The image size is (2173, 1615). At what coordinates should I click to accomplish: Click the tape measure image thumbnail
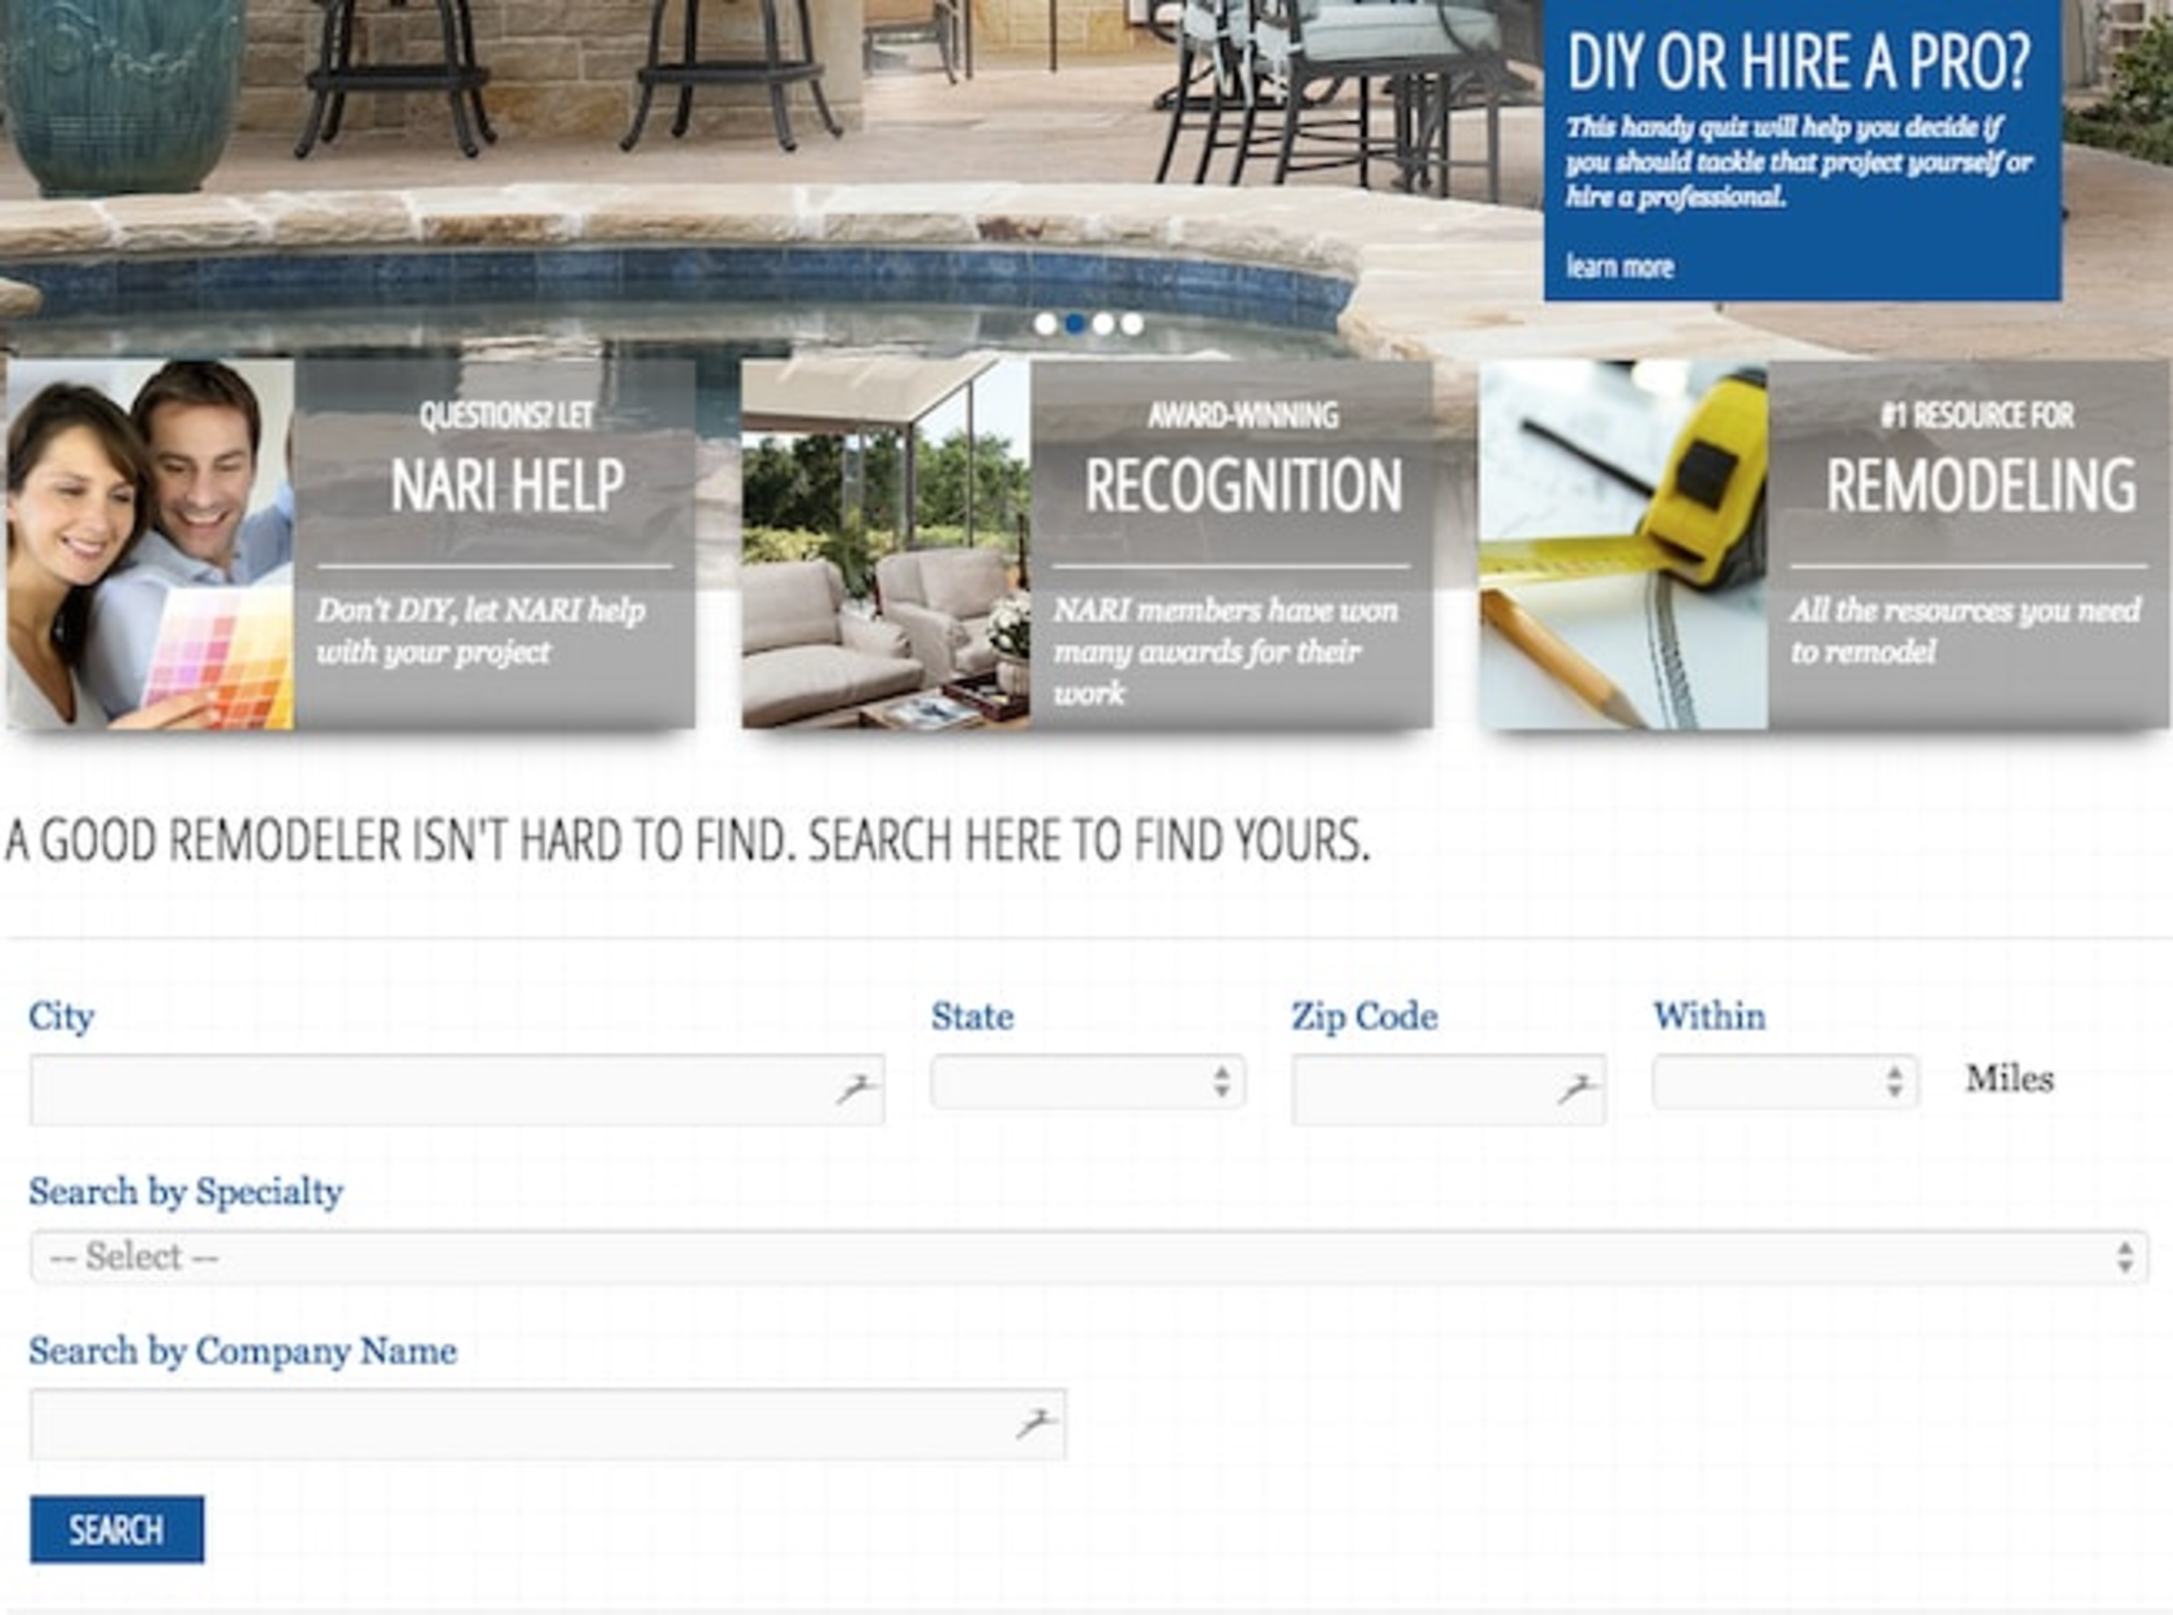coord(1623,543)
